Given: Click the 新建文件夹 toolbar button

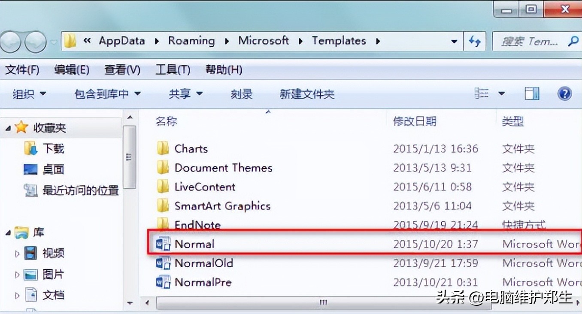Looking at the screenshot, I should pyautogui.click(x=307, y=94).
